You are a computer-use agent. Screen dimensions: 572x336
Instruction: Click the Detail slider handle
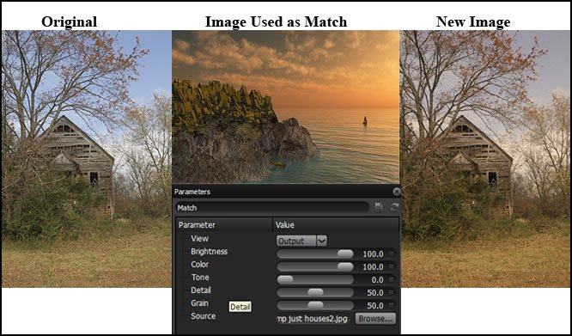(x=315, y=292)
